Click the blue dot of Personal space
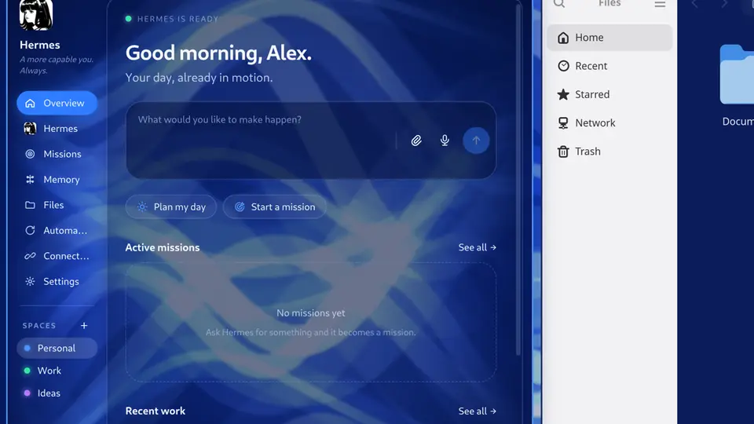 click(x=27, y=348)
